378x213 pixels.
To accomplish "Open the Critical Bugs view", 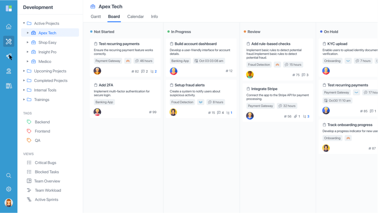I will pos(45,163).
